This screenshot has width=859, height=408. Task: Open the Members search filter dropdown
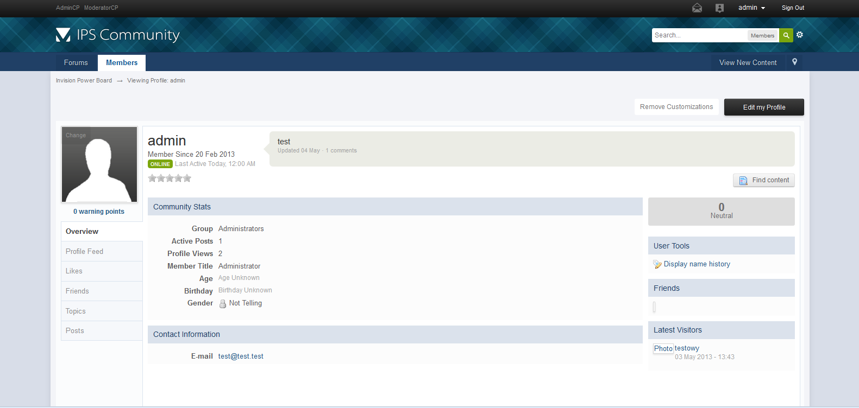tap(762, 35)
